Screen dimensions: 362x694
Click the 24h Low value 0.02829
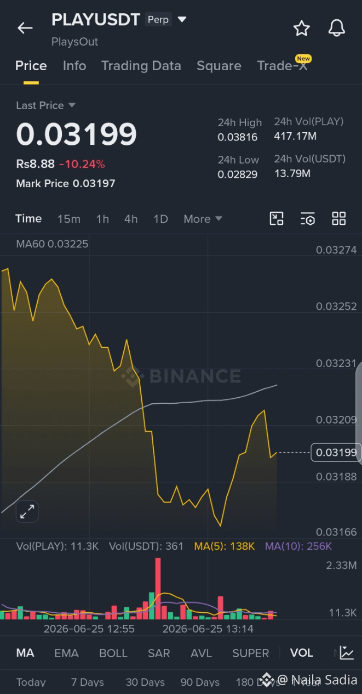238,174
